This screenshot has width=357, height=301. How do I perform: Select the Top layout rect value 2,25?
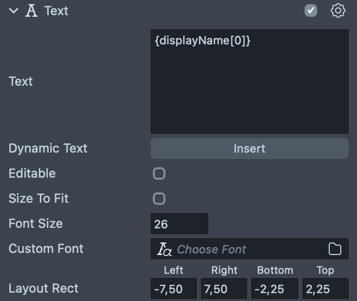point(325,288)
